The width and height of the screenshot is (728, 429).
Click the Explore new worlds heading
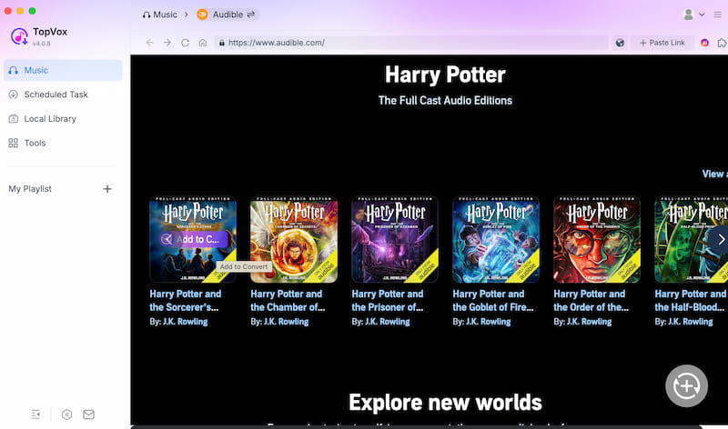[445, 402]
